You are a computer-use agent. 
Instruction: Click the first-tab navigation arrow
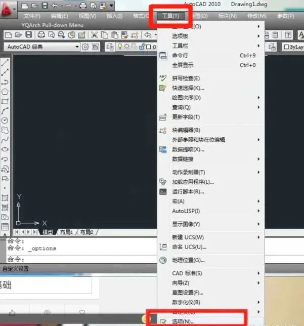coord(17,232)
